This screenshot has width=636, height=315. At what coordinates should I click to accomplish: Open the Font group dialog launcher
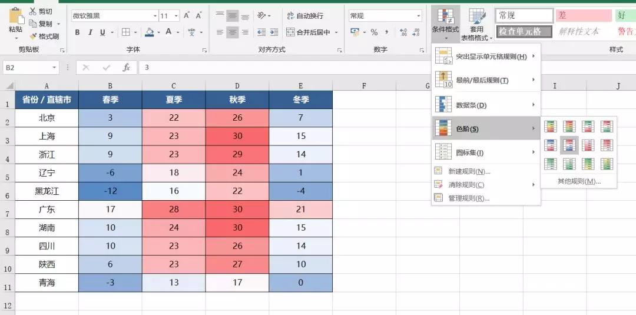[x=204, y=50]
